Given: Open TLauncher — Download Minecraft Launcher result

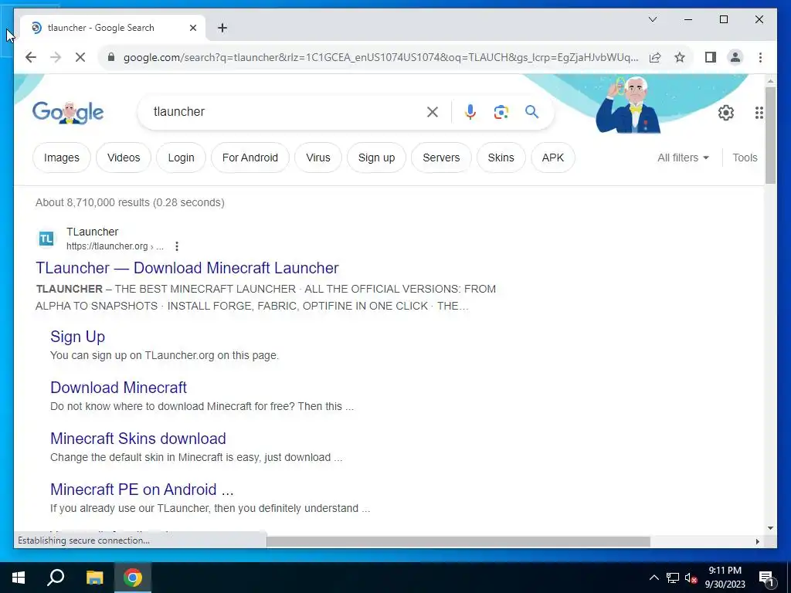Looking at the screenshot, I should click(187, 268).
